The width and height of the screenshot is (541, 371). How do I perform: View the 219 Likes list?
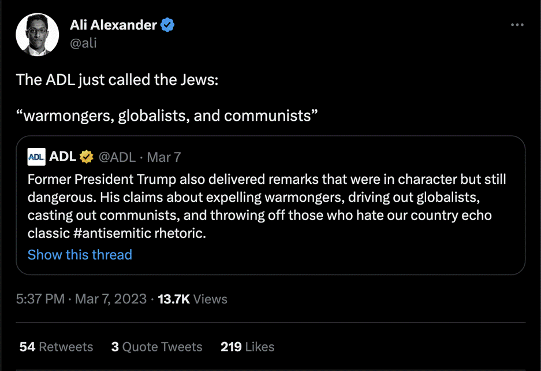point(247,347)
